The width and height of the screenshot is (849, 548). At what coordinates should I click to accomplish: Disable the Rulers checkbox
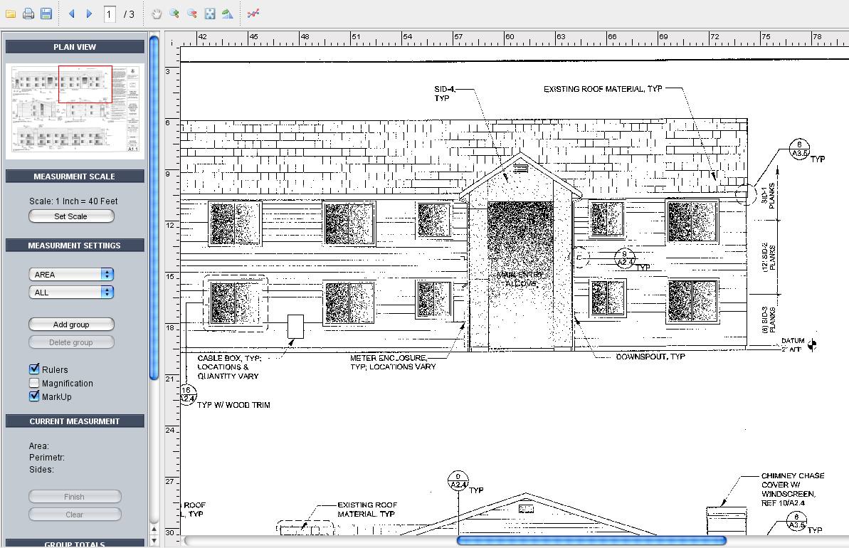pyautogui.click(x=32, y=369)
